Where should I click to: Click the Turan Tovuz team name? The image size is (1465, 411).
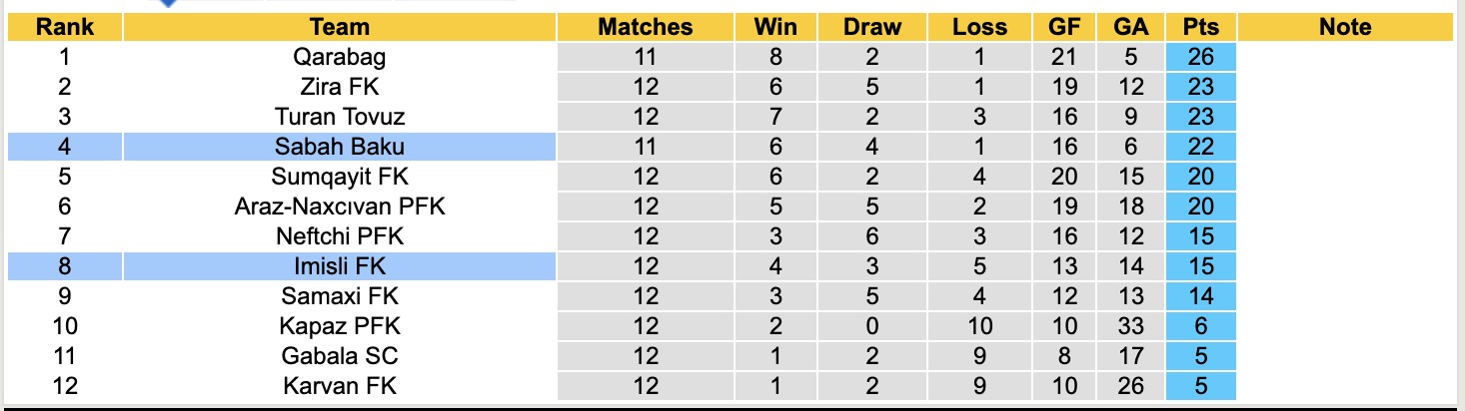(x=339, y=117)
